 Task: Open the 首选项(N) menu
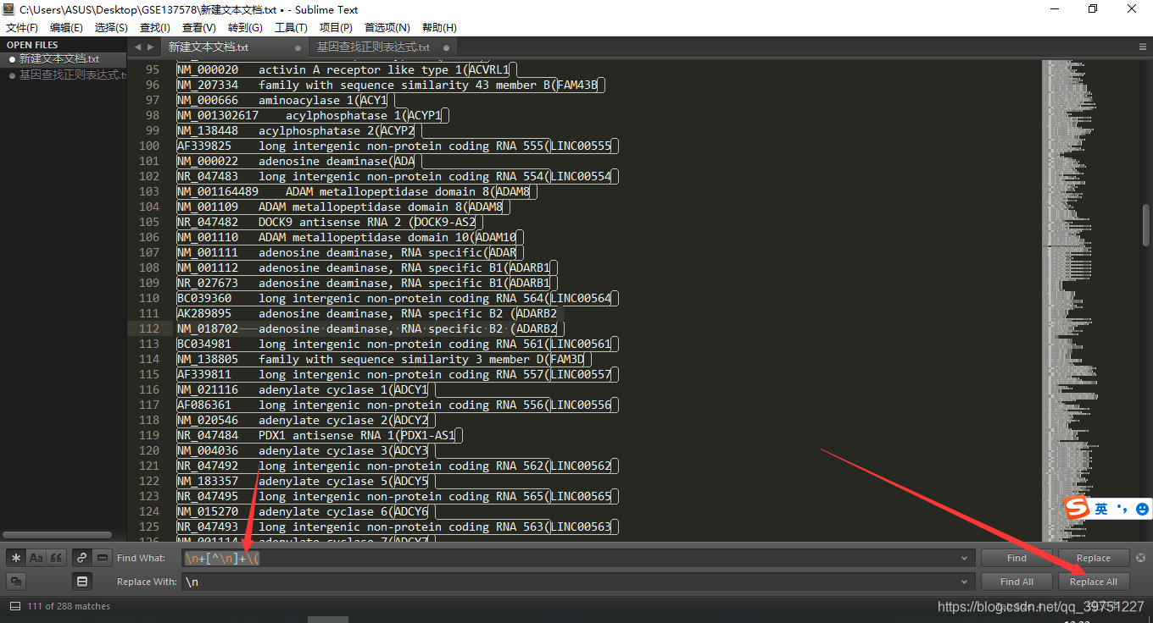(x=387, y=28)
